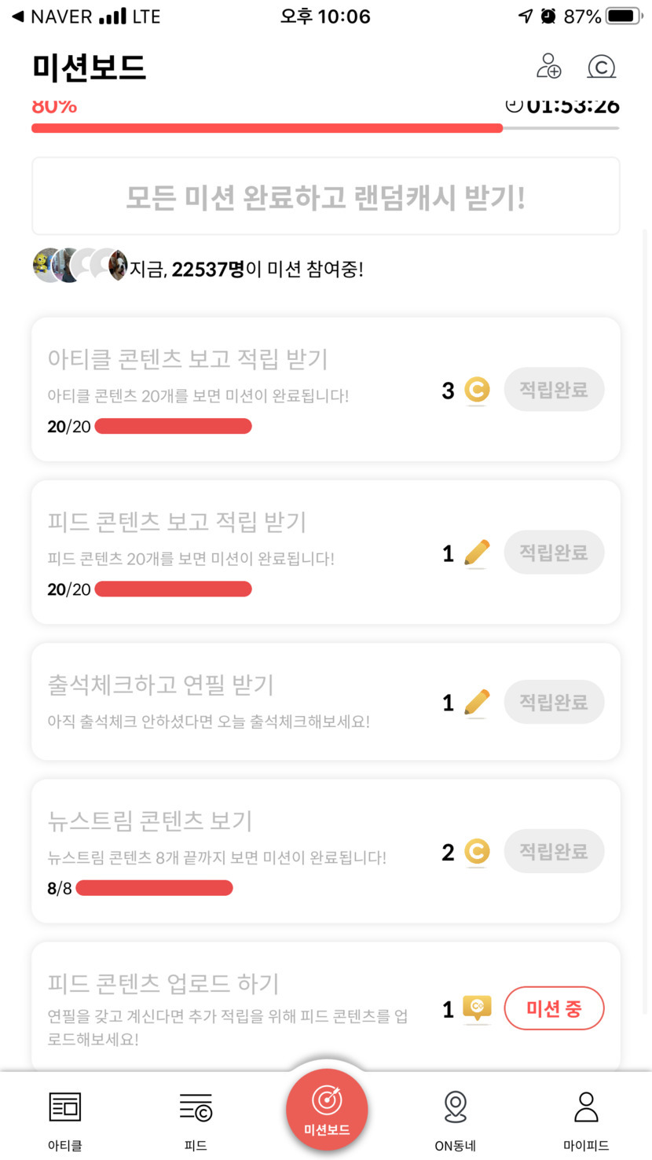Tap the pencil icon in 출석체크 mission
This screenshot has width=652, height=1160.
[x=477, y=702]
